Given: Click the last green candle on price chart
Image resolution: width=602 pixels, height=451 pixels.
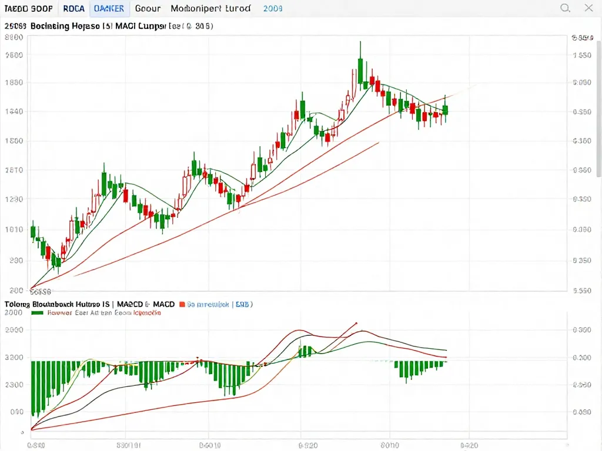Looking at the screenshot, I should tap(446, 110).
